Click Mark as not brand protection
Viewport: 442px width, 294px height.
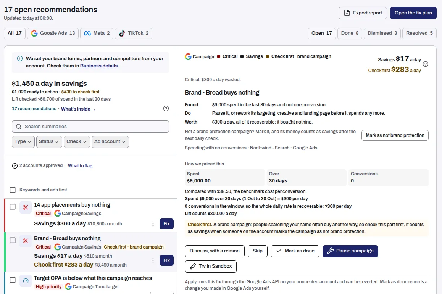point(395,135)
